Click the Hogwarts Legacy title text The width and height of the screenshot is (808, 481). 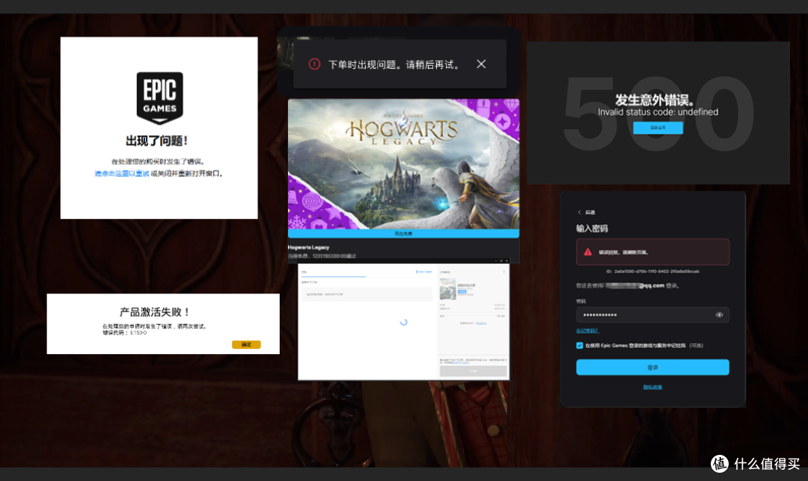coord(309,247)
